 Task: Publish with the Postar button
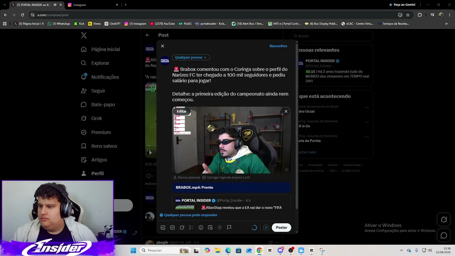pyautogui.click(x=282, y=228)
